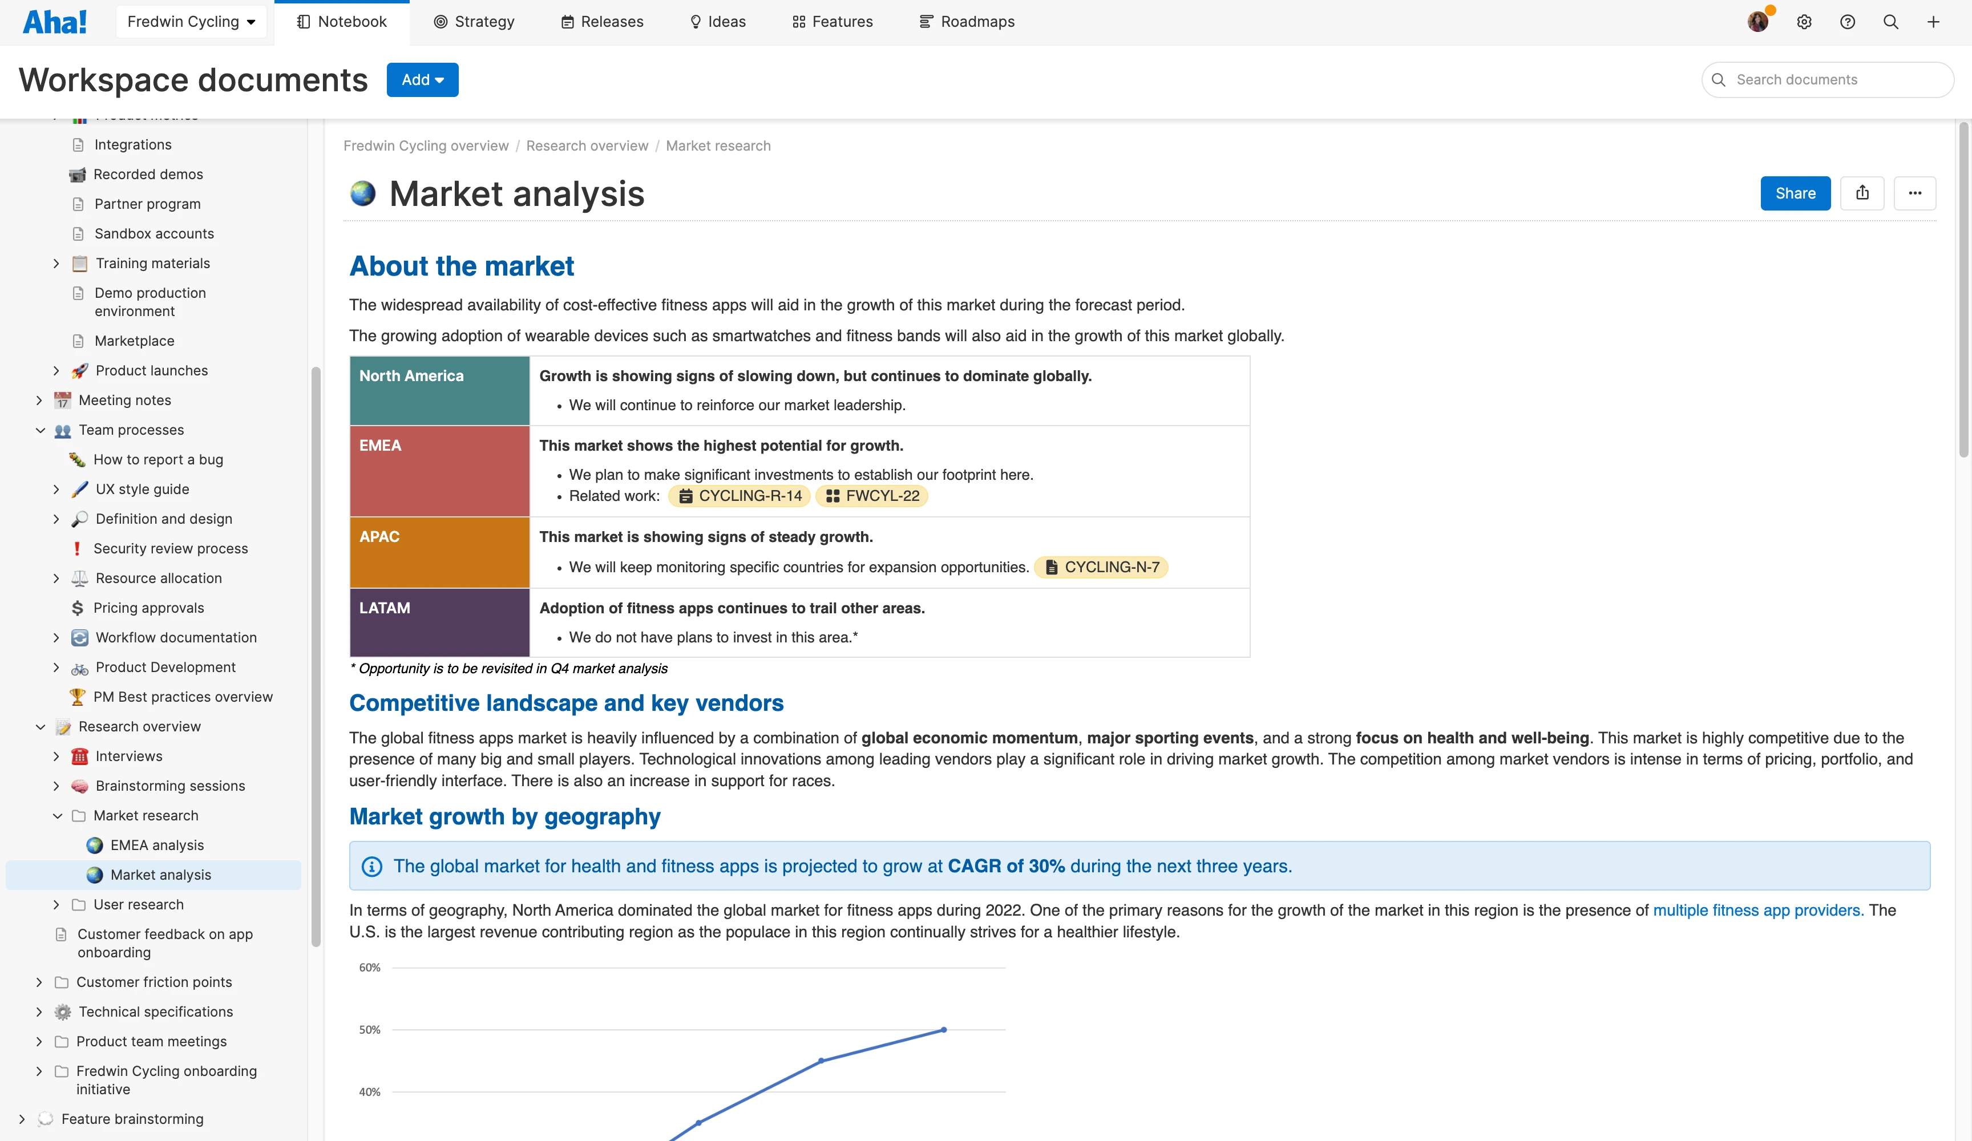Click the blue Share button
Viewport: 1972px width, 1141px height.
tap(1795, 193)
